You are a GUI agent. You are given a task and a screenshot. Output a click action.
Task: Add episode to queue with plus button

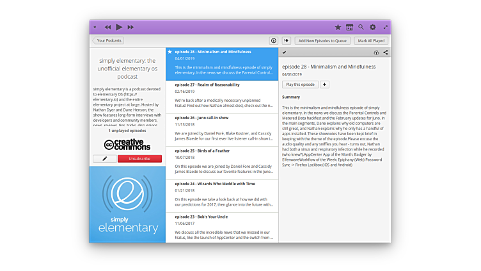point(324,84)
